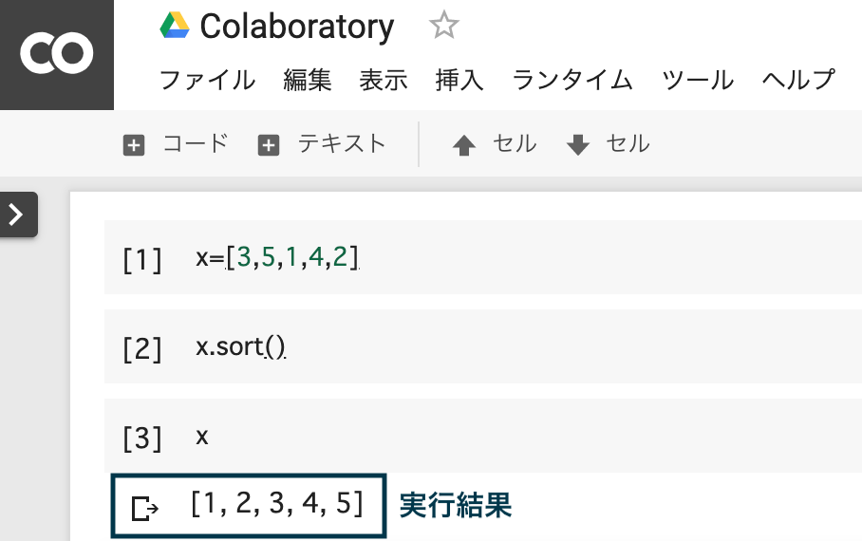
Task: Click the Colab CO logo
Action: point(57,54)
